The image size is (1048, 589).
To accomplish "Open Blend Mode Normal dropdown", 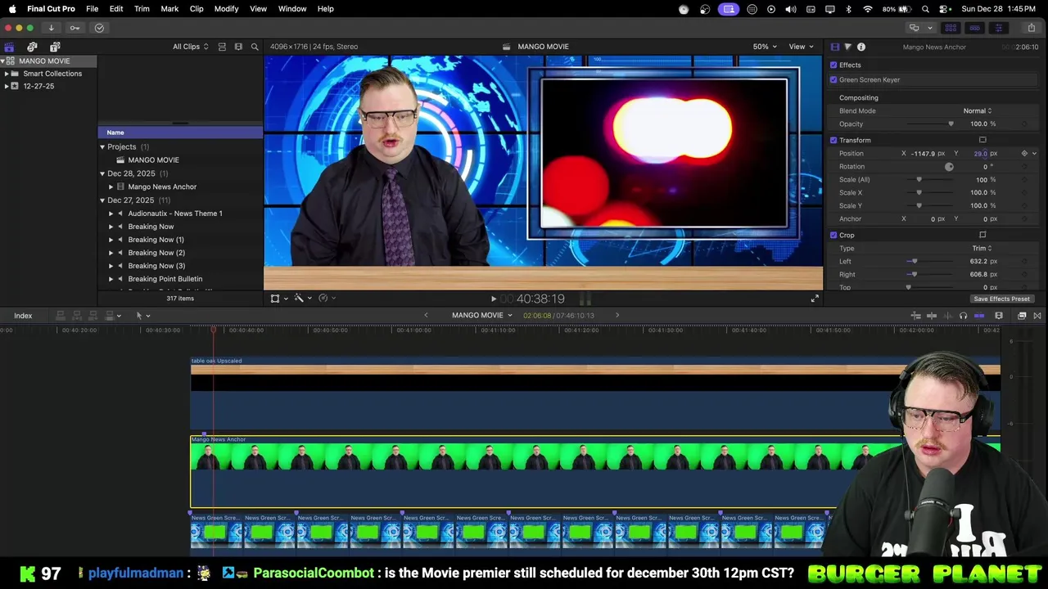I will (x=977, y=110).
